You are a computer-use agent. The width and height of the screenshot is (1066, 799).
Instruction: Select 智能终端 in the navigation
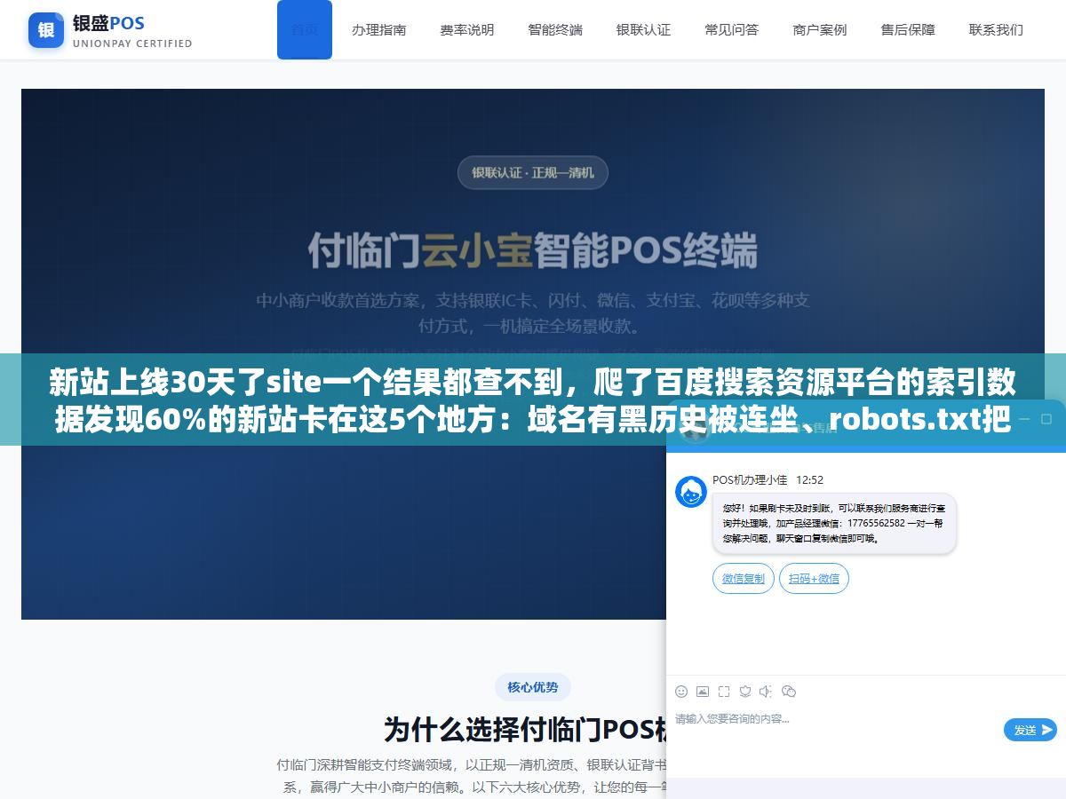click(x=555, y=29)
